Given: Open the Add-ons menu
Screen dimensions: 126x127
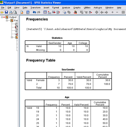Looking at the screenshot, I should tap(98, 8).
